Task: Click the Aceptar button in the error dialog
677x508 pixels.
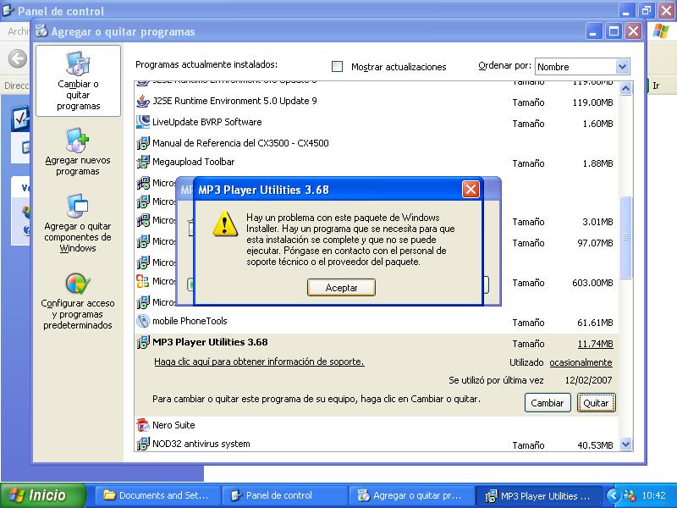Action: click(x=341, y=288)
